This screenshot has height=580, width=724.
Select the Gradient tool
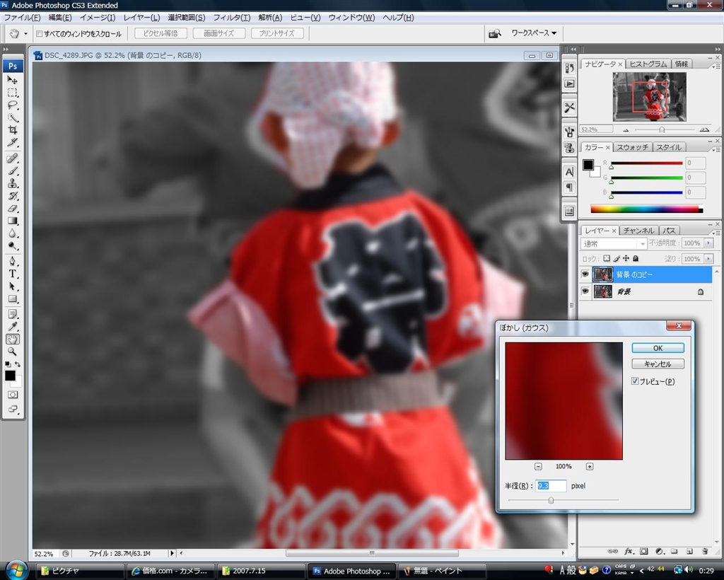click(13, 221)
